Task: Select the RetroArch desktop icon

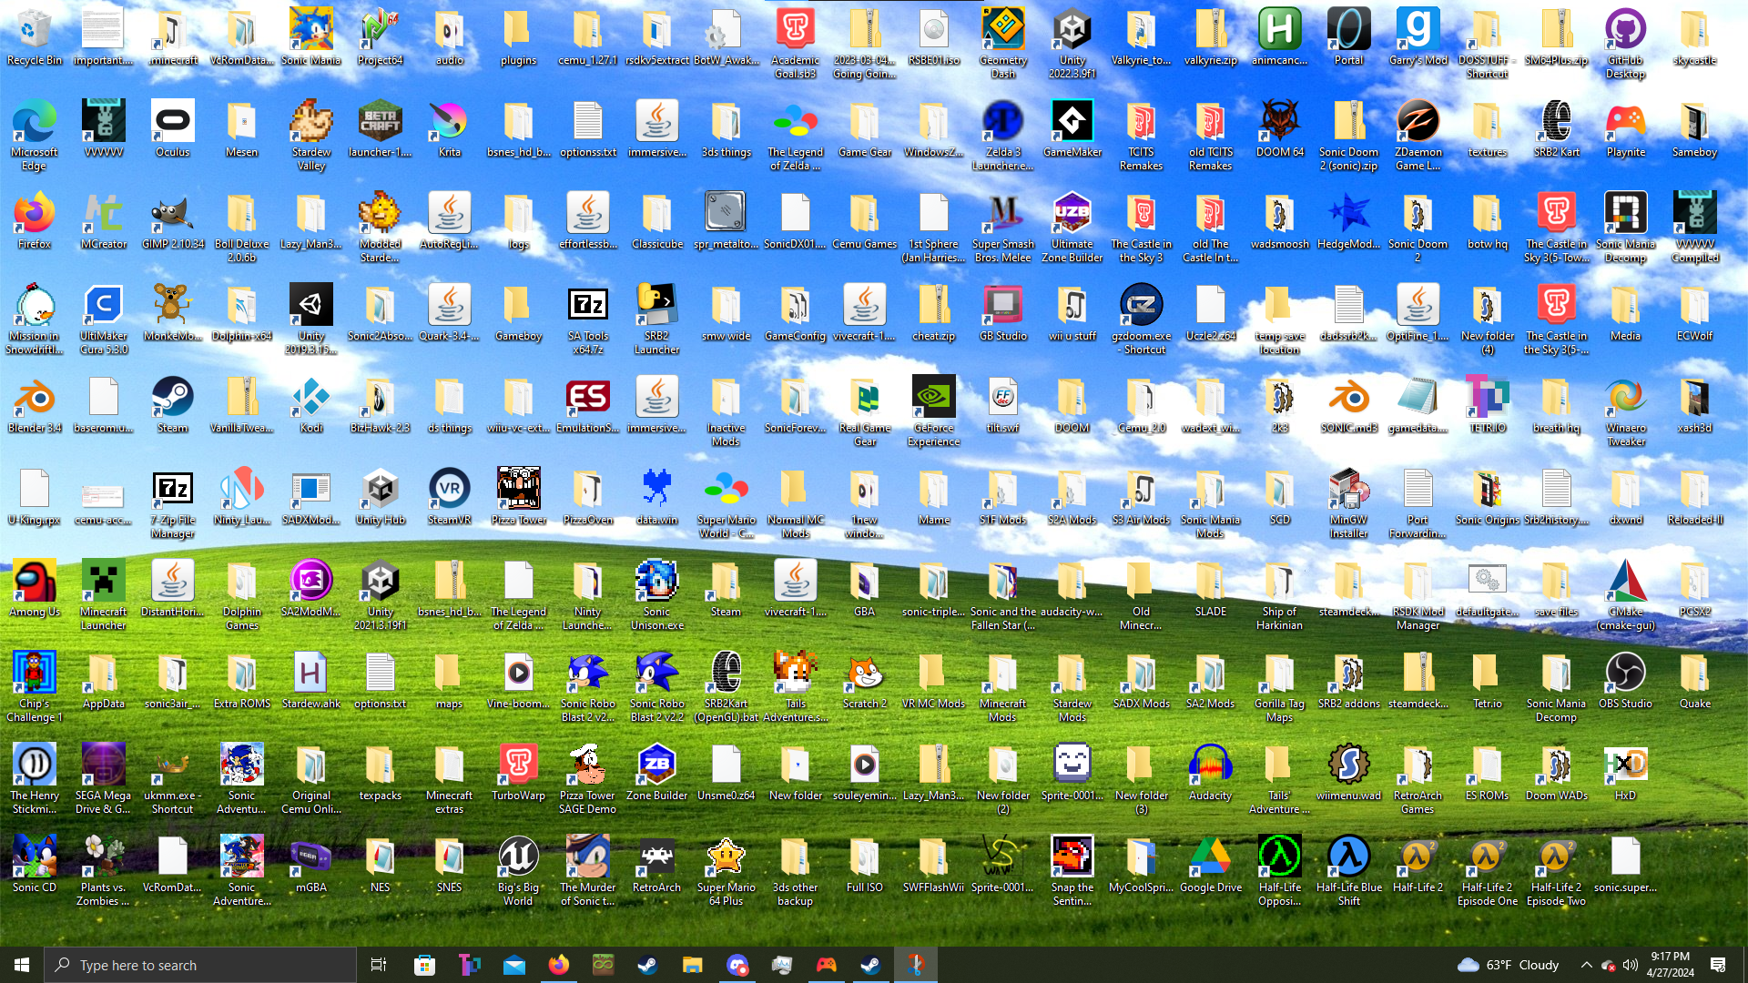Action: tap(657, 865)
